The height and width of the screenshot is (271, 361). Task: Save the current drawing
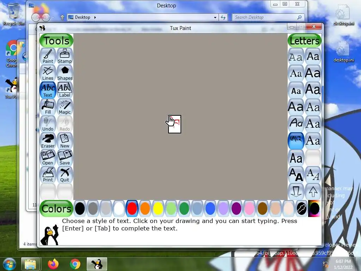(x=65, y=158)
